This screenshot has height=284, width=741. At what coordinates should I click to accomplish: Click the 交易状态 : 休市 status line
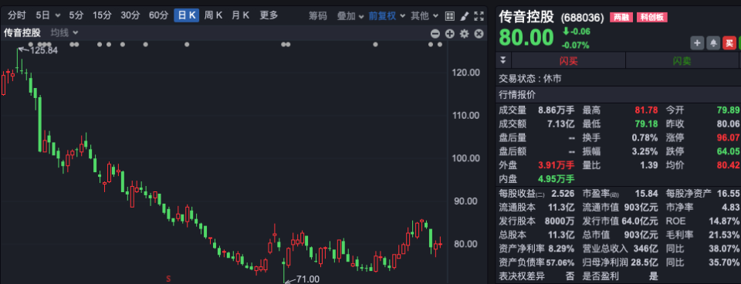[x=530, y=79]
